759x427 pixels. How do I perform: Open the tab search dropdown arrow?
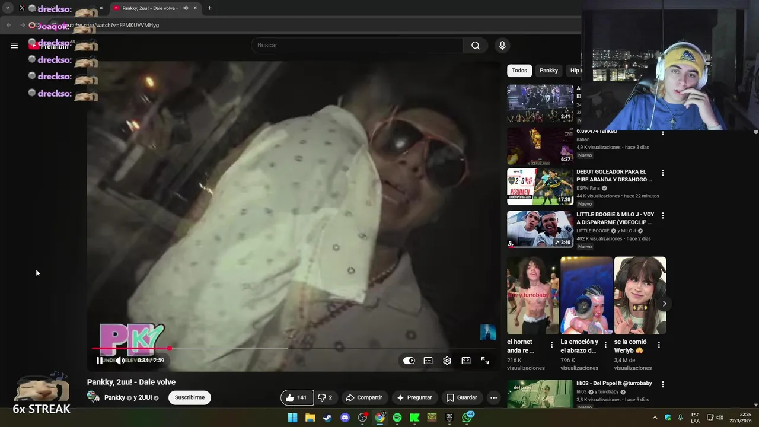[x=8, y=8]
